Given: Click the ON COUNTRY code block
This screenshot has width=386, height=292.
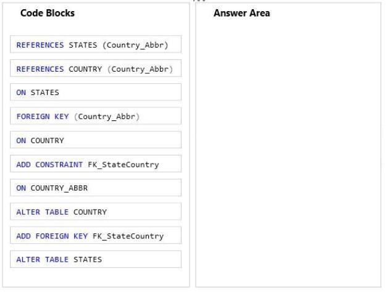Looking at the screenshot, I should click(96, 140).
